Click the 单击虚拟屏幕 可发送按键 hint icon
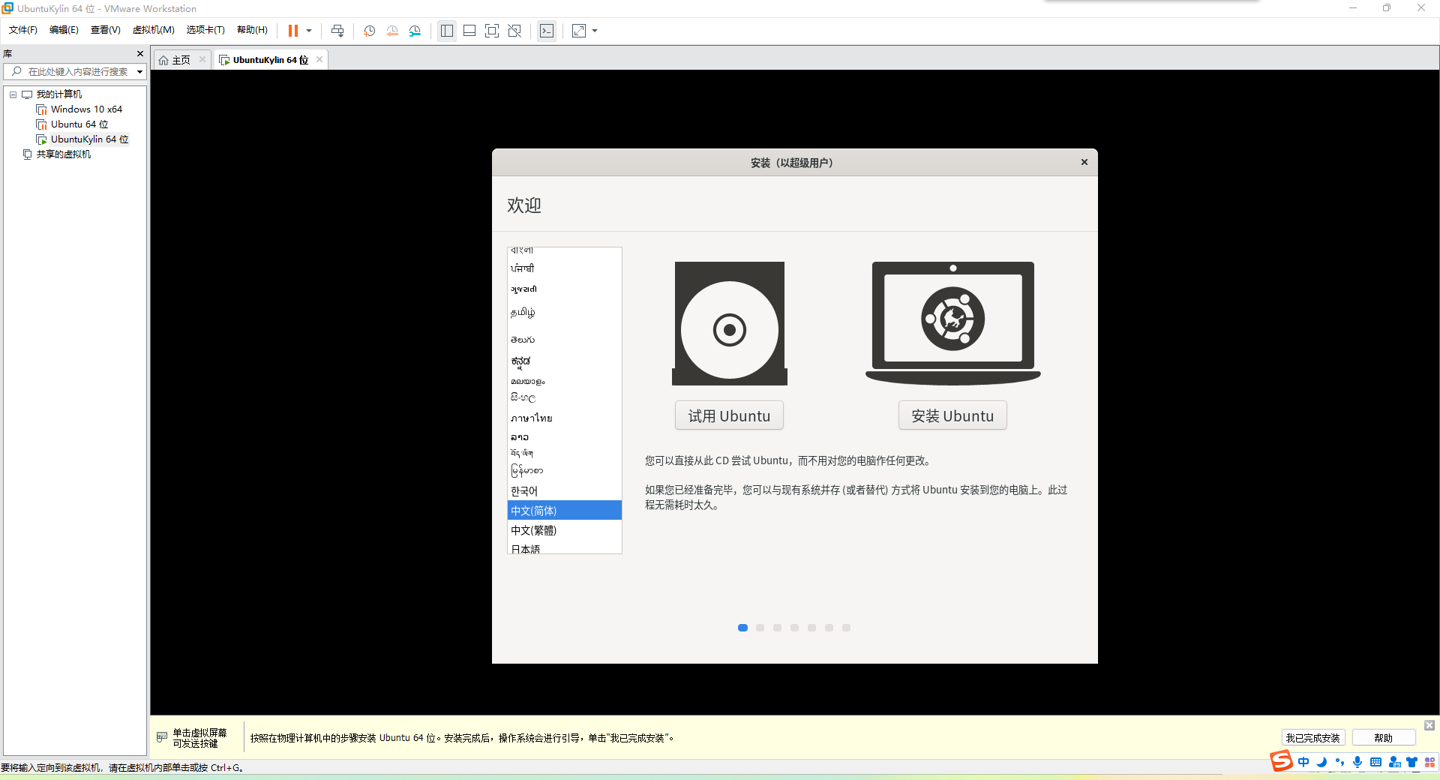Viewport: 1440px width, 780px height. click(x=162, y=737)
